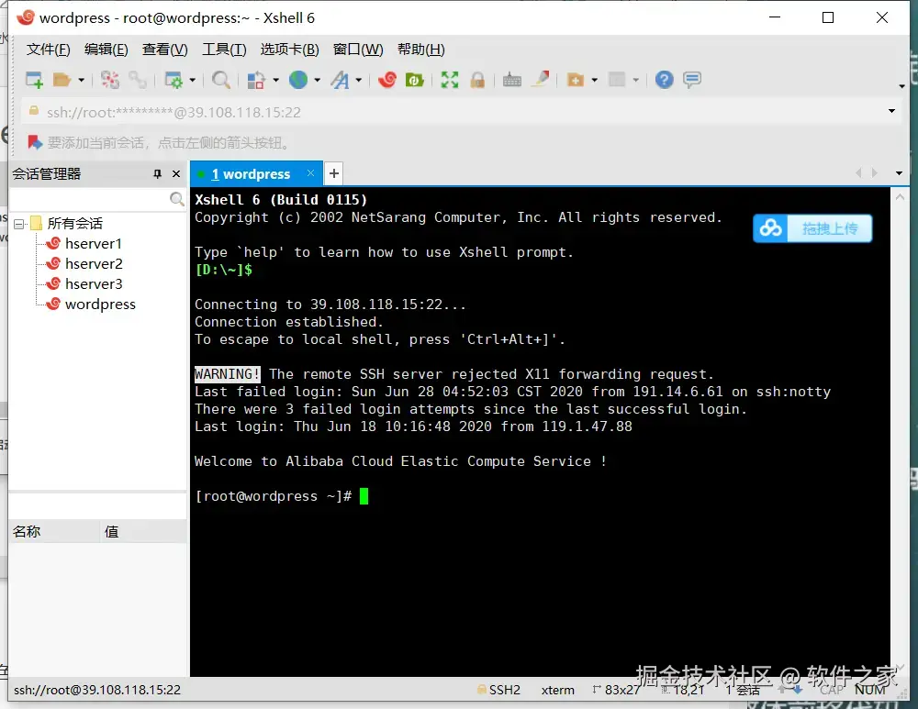Open the Help question mark icon
This screenshot has height=709, width=918.
pos(664,80)
